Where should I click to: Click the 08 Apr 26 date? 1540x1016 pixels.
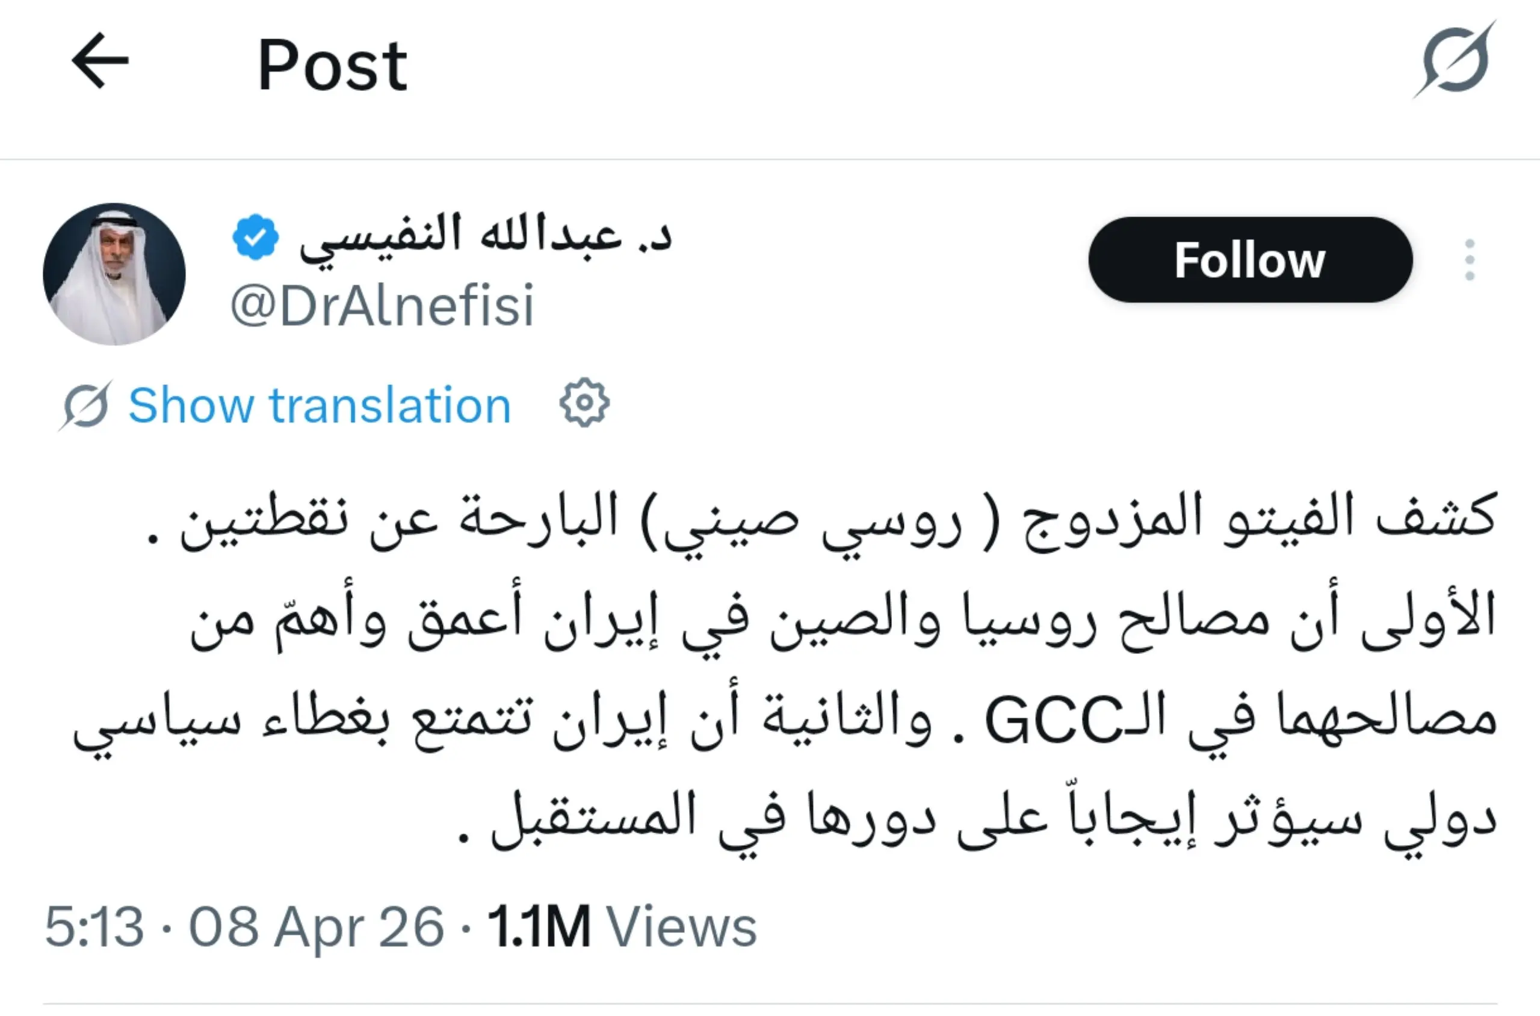317,927
